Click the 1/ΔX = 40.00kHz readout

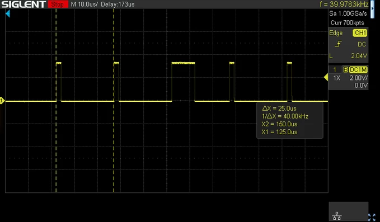click(285, 116)
